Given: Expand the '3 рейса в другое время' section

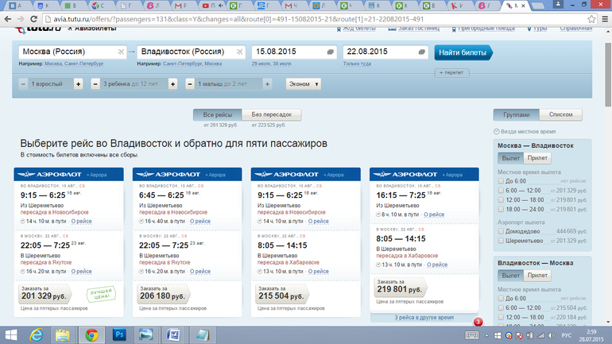Looking at the screenshot, I should click(424, 317).
